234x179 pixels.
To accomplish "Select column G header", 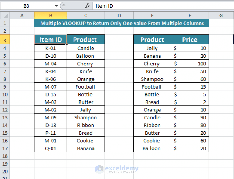I will pos(221,15).
